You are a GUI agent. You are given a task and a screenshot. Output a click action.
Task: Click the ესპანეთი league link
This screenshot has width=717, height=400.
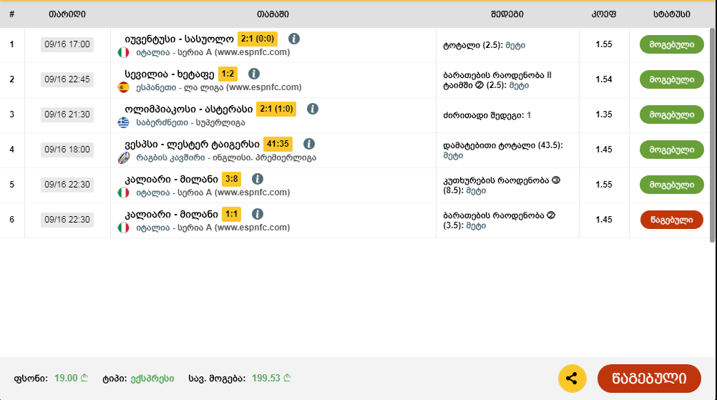click(156, 87)
